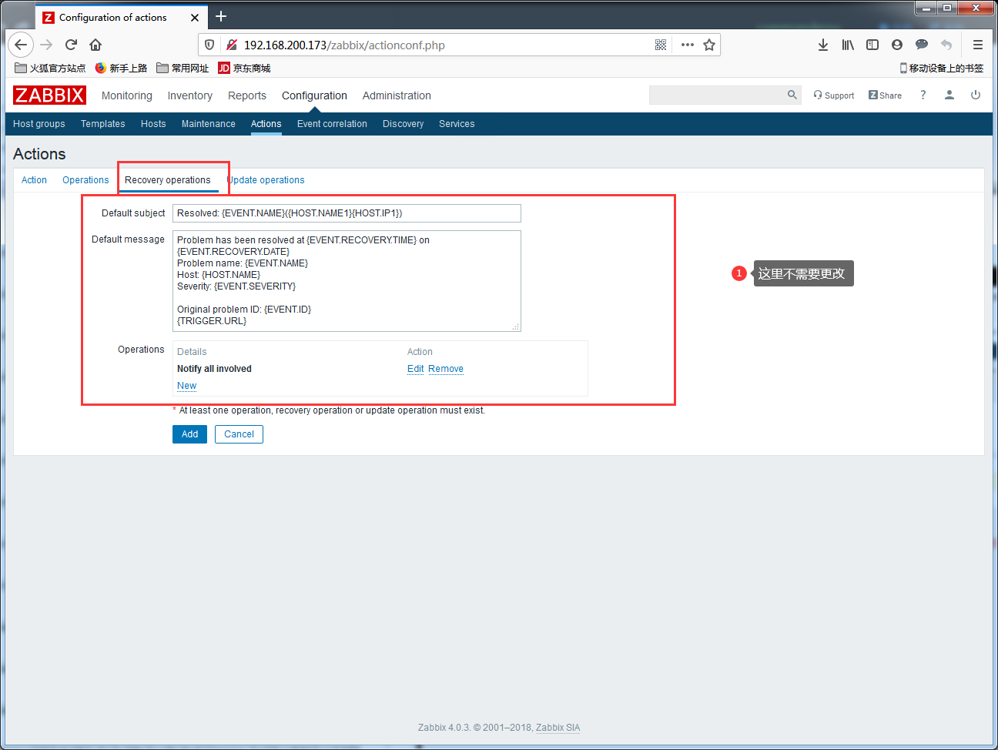Open page actions three-dot menu
Screen dimensions: 998x750
(688, 45)
